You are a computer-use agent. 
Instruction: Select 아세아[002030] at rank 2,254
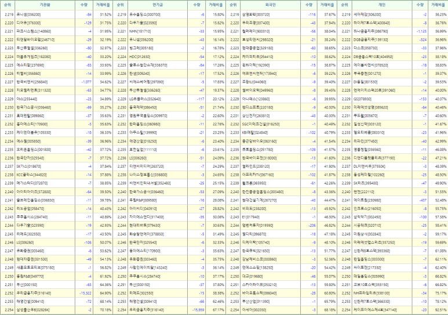coord(254,310)
